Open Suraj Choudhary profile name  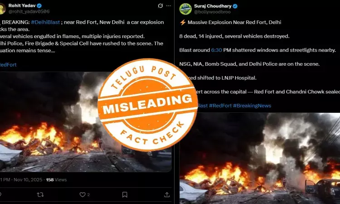click(x=213, y=6)
